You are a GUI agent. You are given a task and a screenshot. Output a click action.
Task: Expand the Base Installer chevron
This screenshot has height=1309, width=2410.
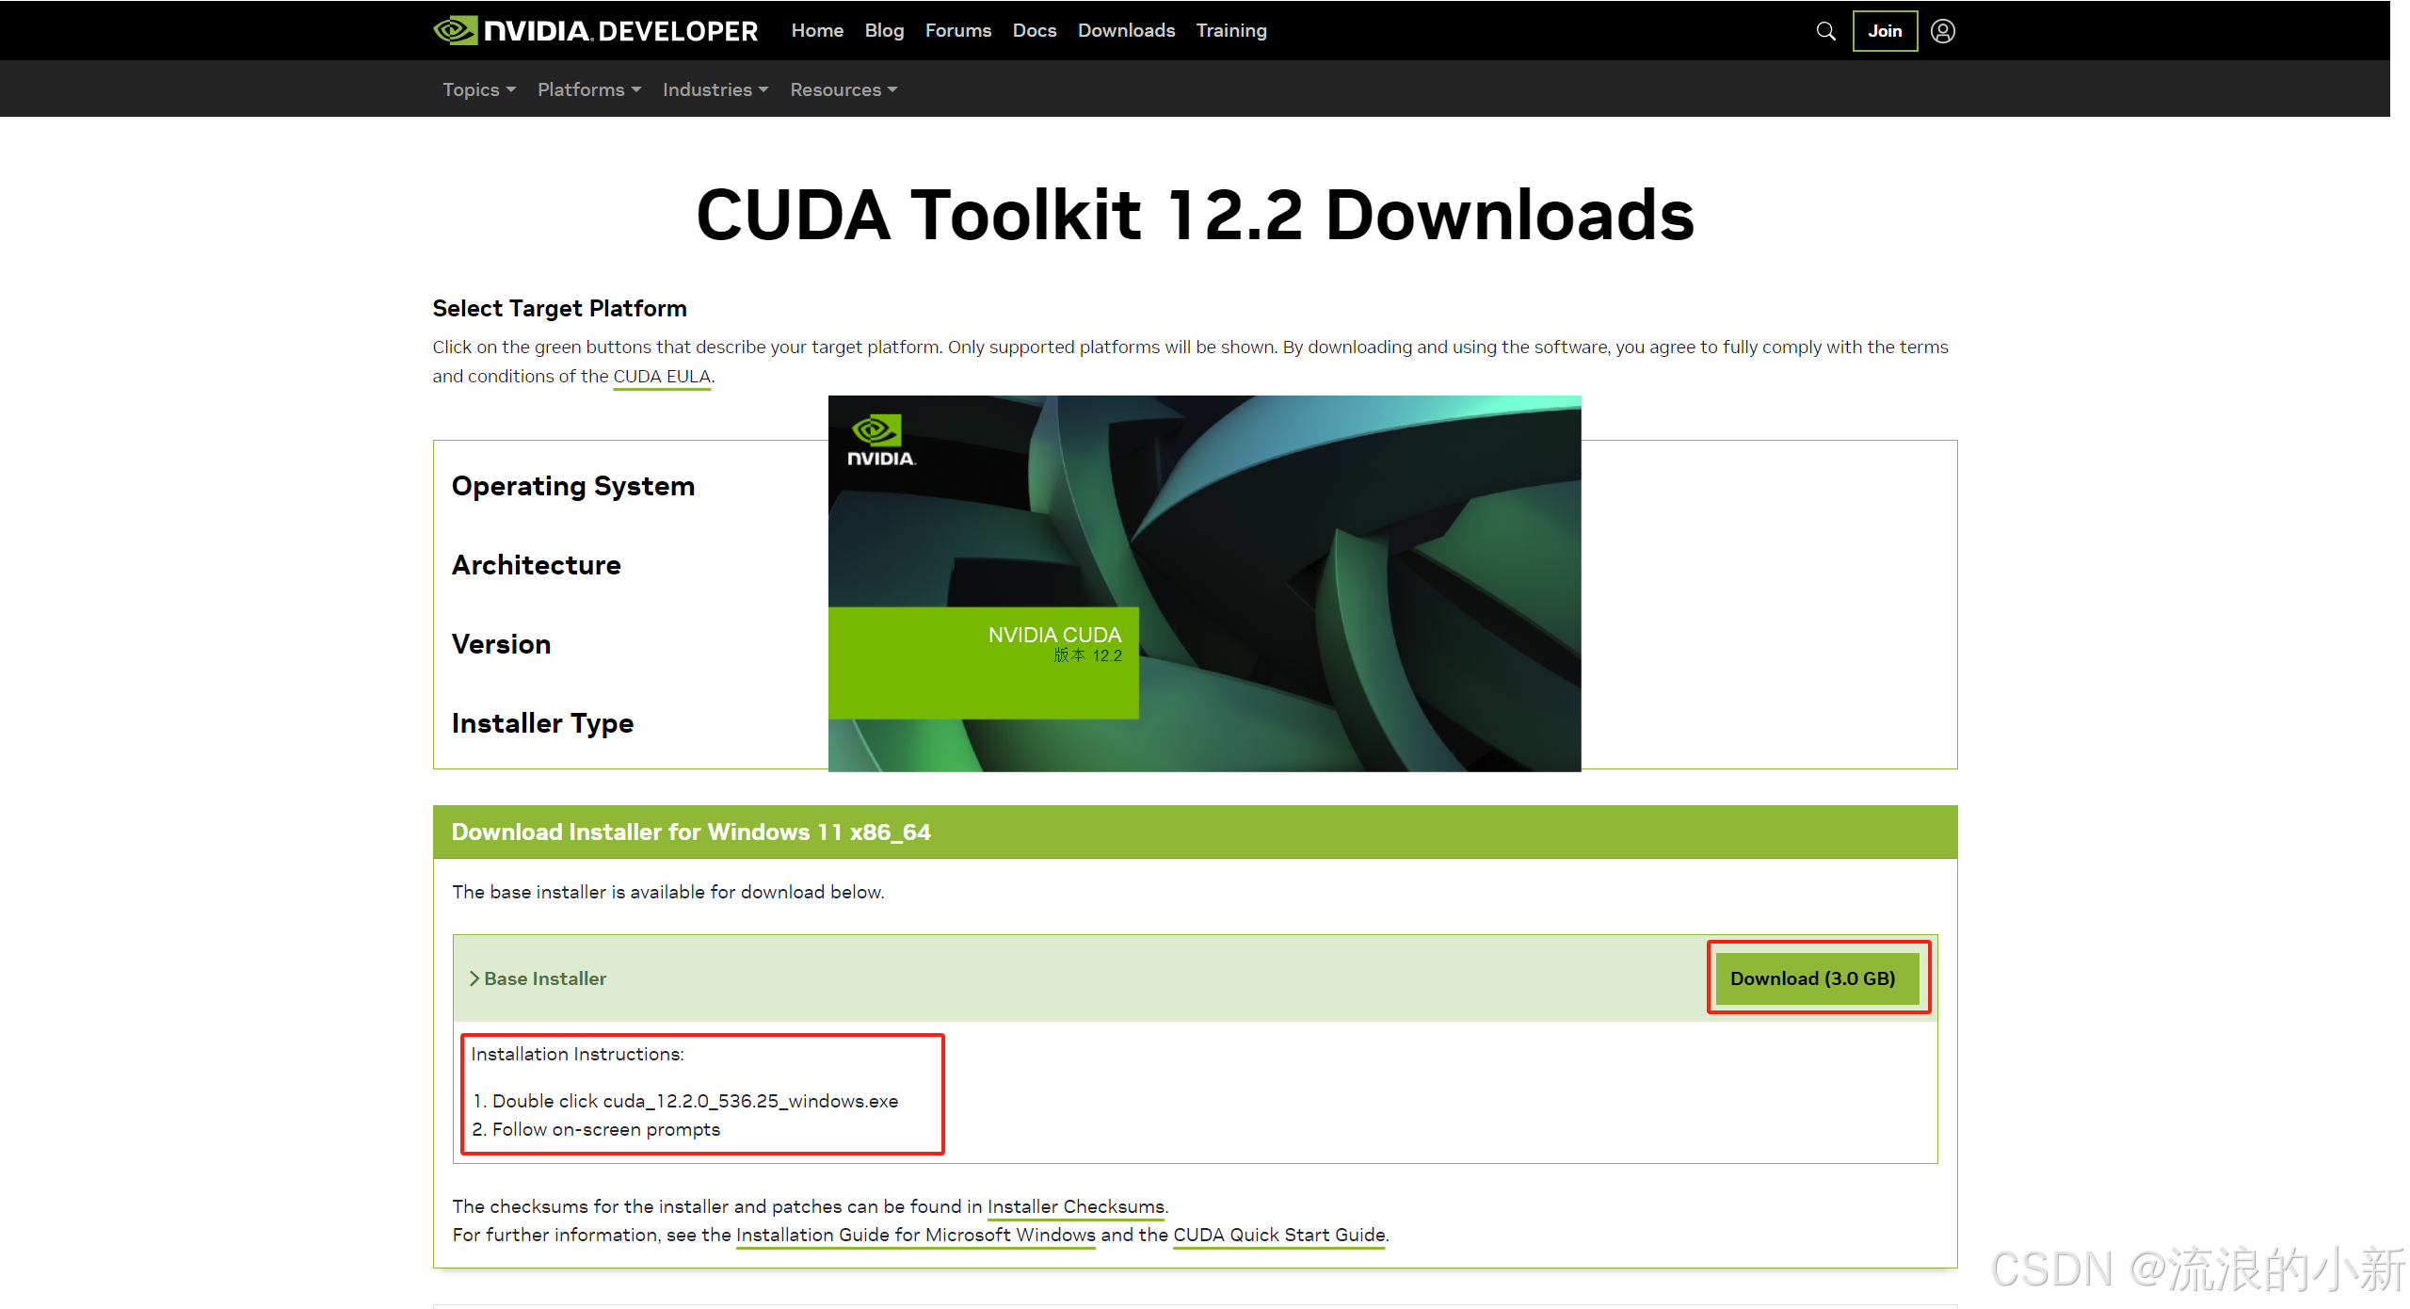pos(474,978)
